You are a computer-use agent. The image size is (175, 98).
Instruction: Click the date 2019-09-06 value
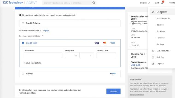point(139,31)
